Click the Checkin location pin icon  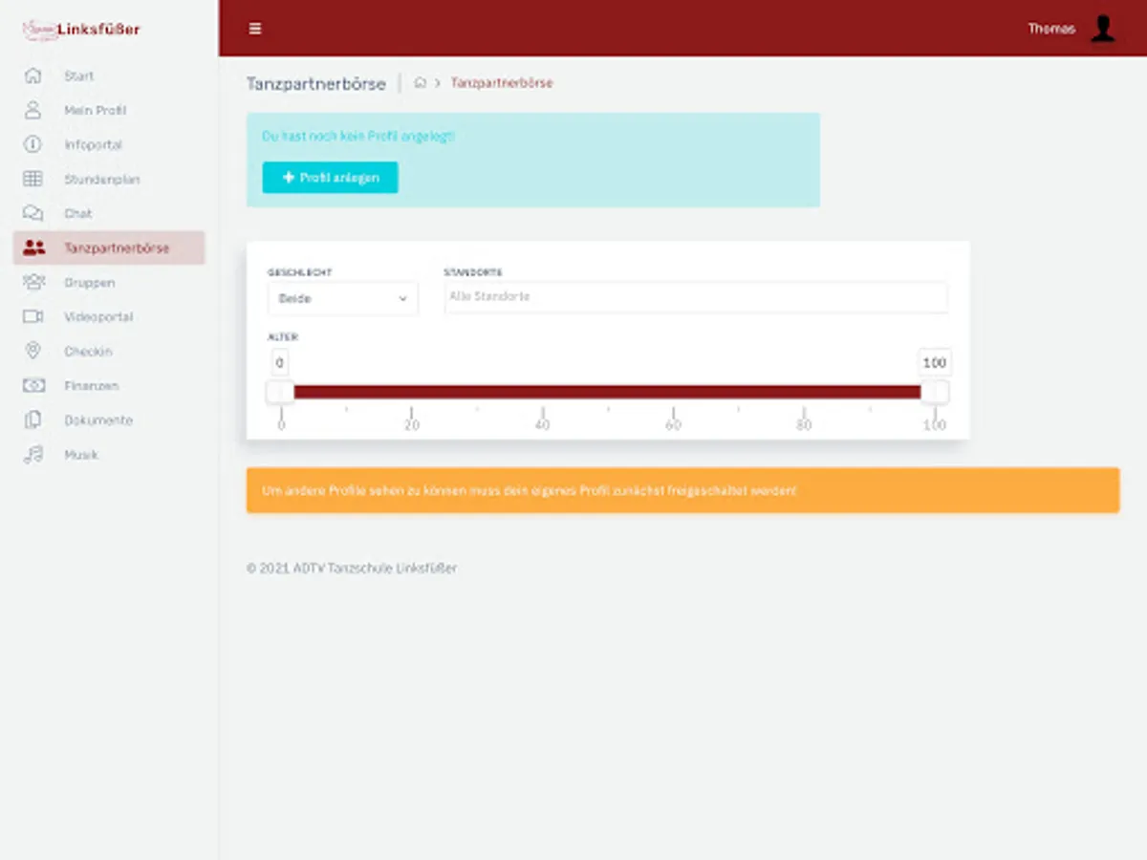coord(32,351)
